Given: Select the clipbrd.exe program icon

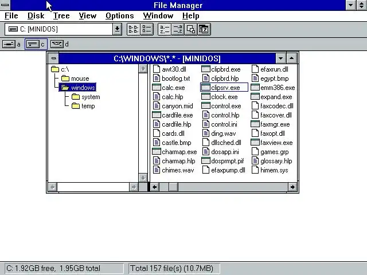Looking at the screenshot, I should [x=206, y=69].
